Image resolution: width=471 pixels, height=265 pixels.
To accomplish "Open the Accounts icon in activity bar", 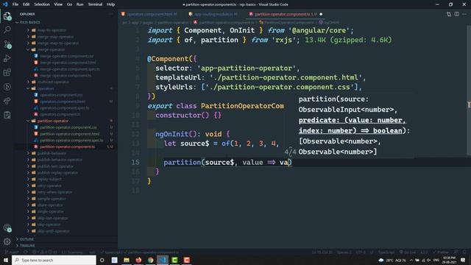I will coord(7,228).
